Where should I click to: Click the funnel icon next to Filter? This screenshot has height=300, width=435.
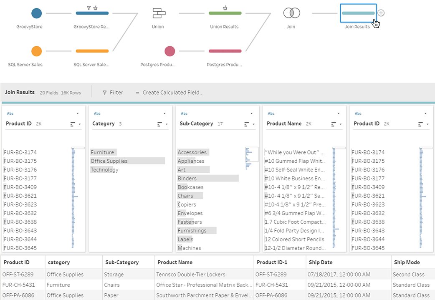coord(104,92)
